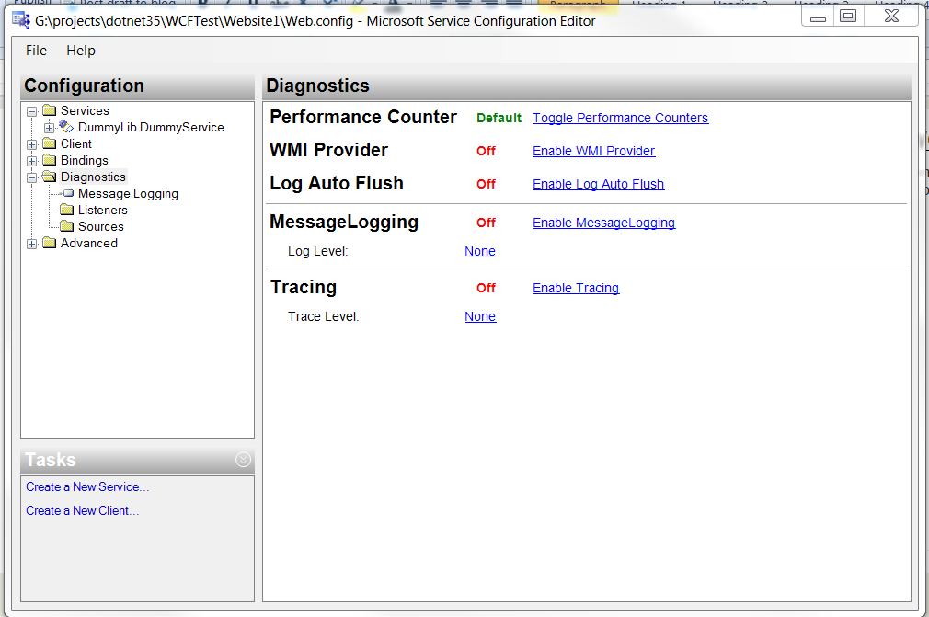The height and width of the screenshot is (617, 929).
Task: Select Listeners tree item
Action: tap(102, 211)
